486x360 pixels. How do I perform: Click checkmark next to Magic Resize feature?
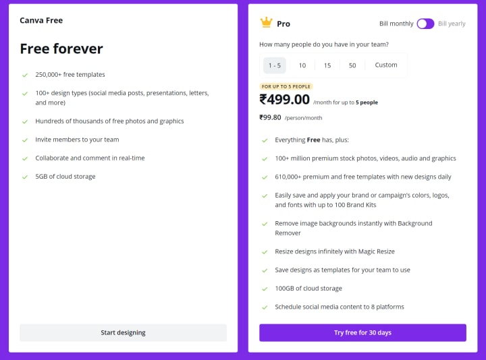[x=264, y=251]
